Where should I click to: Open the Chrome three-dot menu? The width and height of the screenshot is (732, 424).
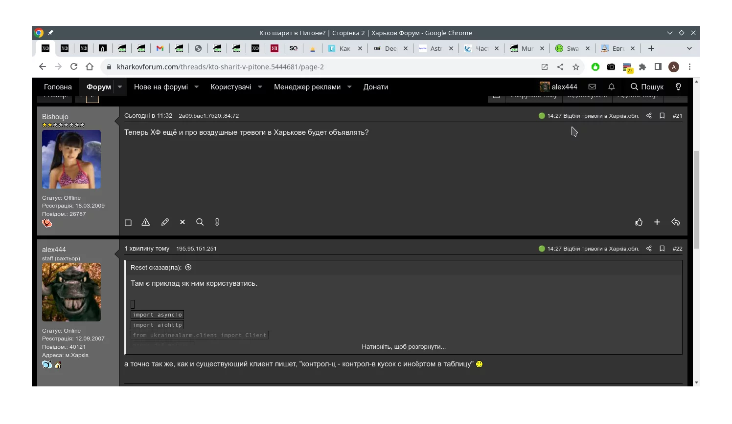click(689, 67)
